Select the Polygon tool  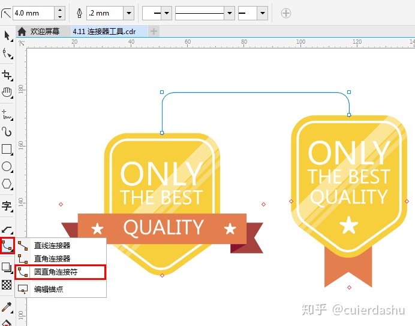[x=7, y=184]
